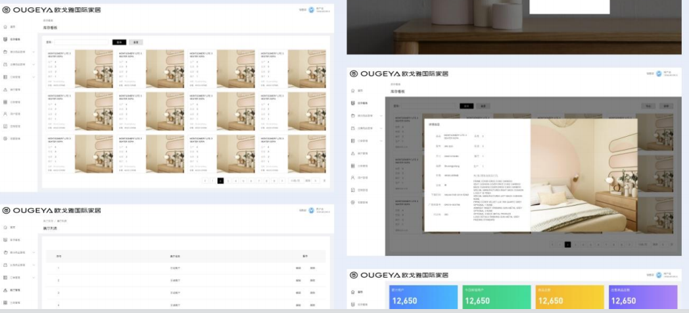Viewport: 689px width, 313px height.
Task: Click large bedroom photo in product detail popup
Action: coord(584,175)
